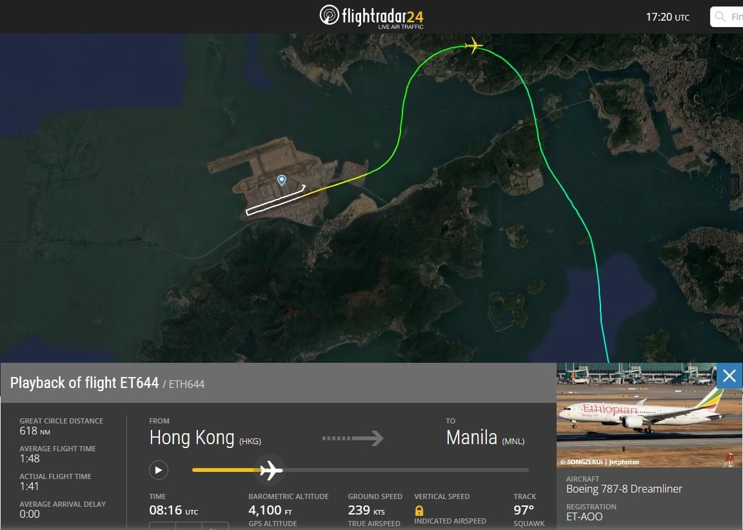
Task: Click the SONGZERUi Jetphotos credit
Action: click(x=599, y=462)
